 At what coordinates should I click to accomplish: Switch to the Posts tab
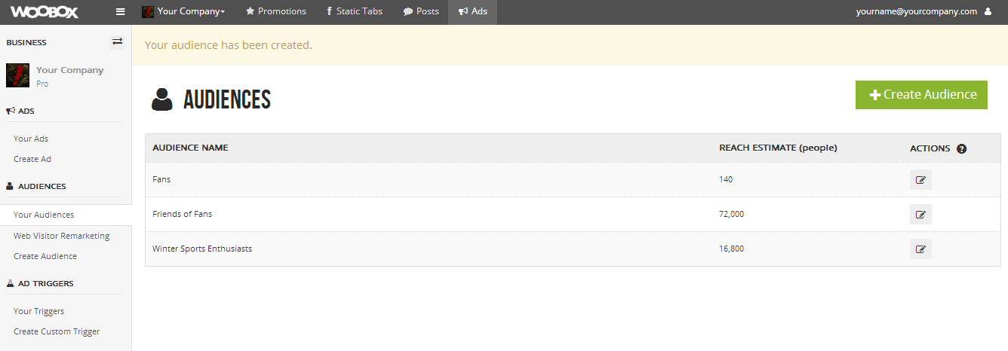(x=421, y=12)
